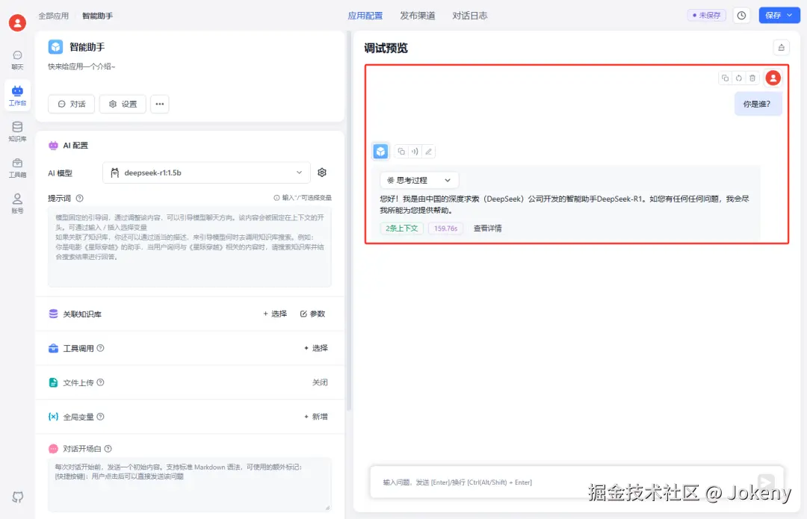Click the 159.76s response time tag
This screenshot has width=807, height=519.
445,229
